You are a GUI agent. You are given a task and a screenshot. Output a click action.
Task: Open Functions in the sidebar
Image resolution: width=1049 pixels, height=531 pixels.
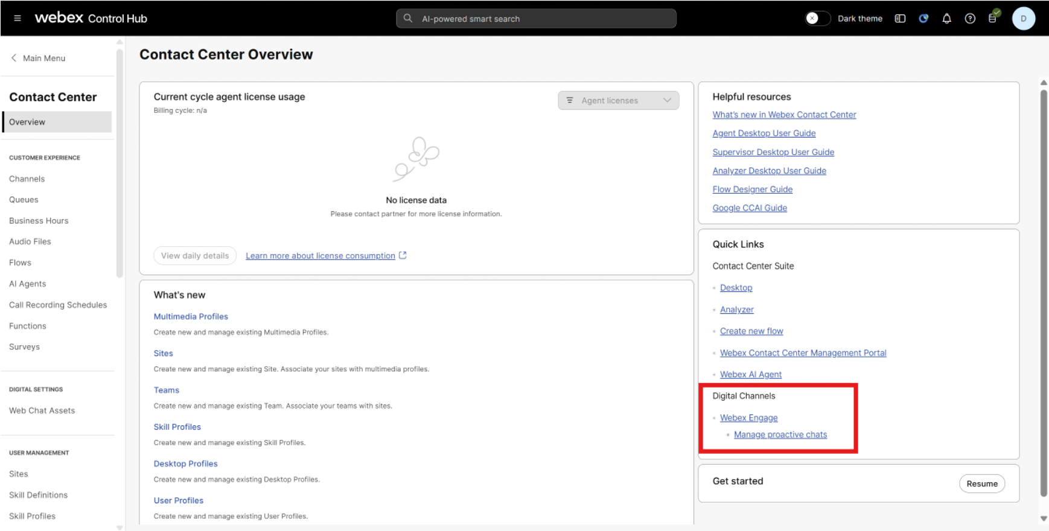point(27,326)
